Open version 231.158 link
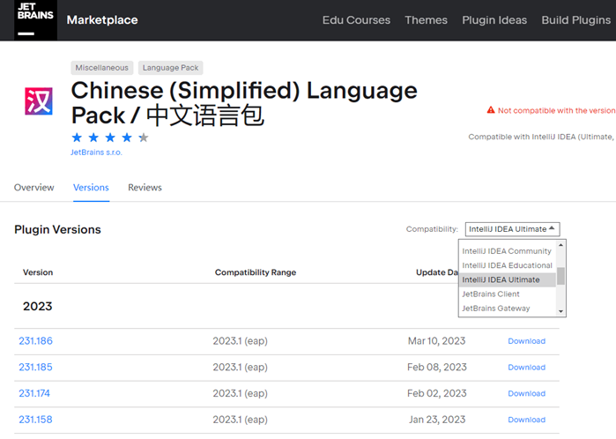The height and width of the screenshot is (439, 616). click(36, 420)
